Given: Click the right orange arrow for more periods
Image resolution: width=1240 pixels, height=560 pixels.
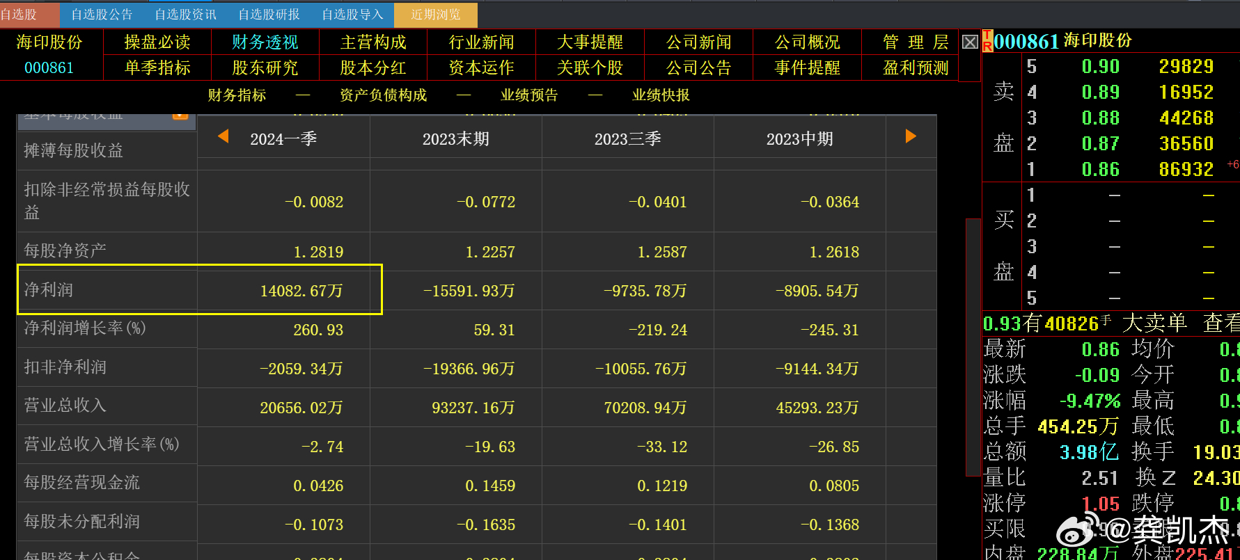Looking at the screenshot, I should click(911, 136).
